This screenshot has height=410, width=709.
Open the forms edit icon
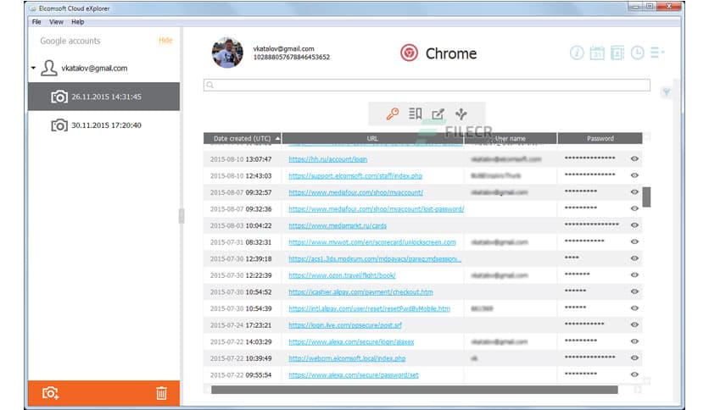pyautogui.click(x=438, y=114)
